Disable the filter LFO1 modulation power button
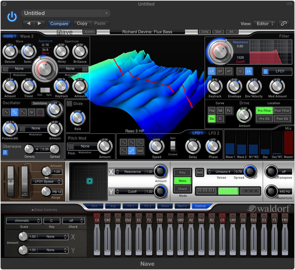The height and width of the screenshot is (270, 295). (266, 71)
